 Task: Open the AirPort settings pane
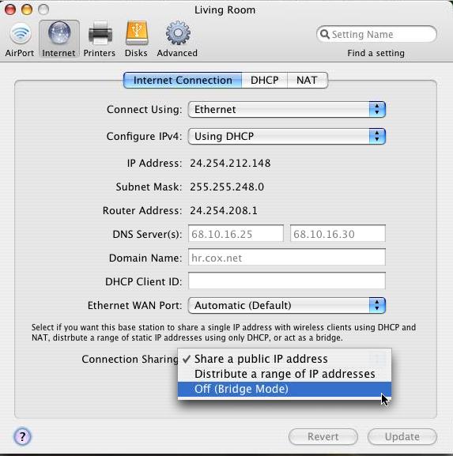(20, 40)
